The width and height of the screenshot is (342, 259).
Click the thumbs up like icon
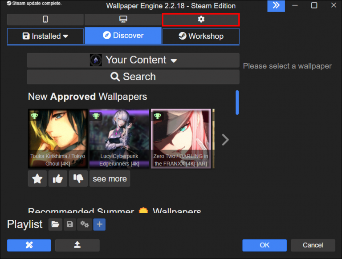tap(58, 178)
